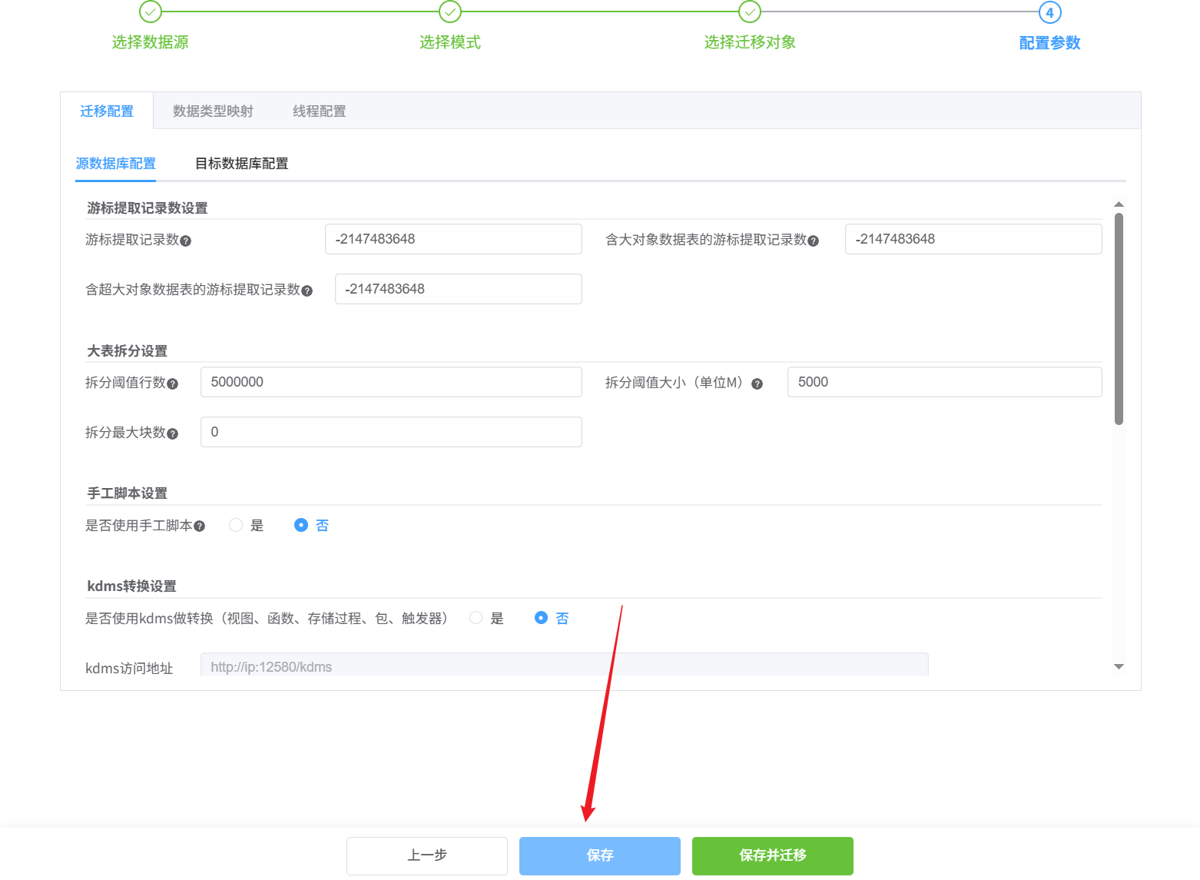The width and height of the screenshot is (1200, 880).
Task: Focus the 含超大对象数据表的游标提取记录数 input
Action: pos(459,289)
